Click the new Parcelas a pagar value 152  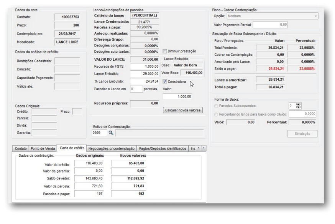(128, 194)
